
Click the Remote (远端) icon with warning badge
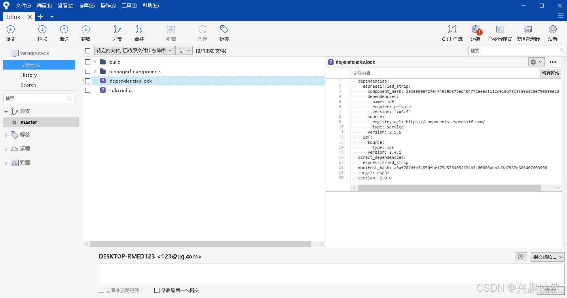476,29
